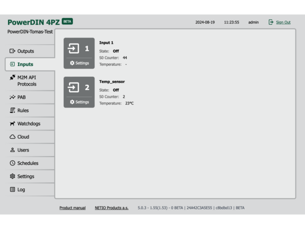Image resolution: width=305 pixels, height=229 pixels.
Task: Click the M2M API plug icon
Action: tap(13, 77)
